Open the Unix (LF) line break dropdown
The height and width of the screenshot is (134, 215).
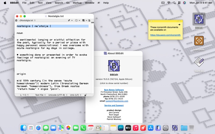pyautogui.click(x=76, y=95)
